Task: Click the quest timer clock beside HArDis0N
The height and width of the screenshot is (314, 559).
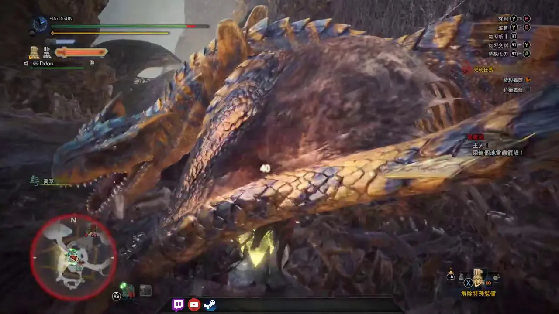Action: click(40, 24)
